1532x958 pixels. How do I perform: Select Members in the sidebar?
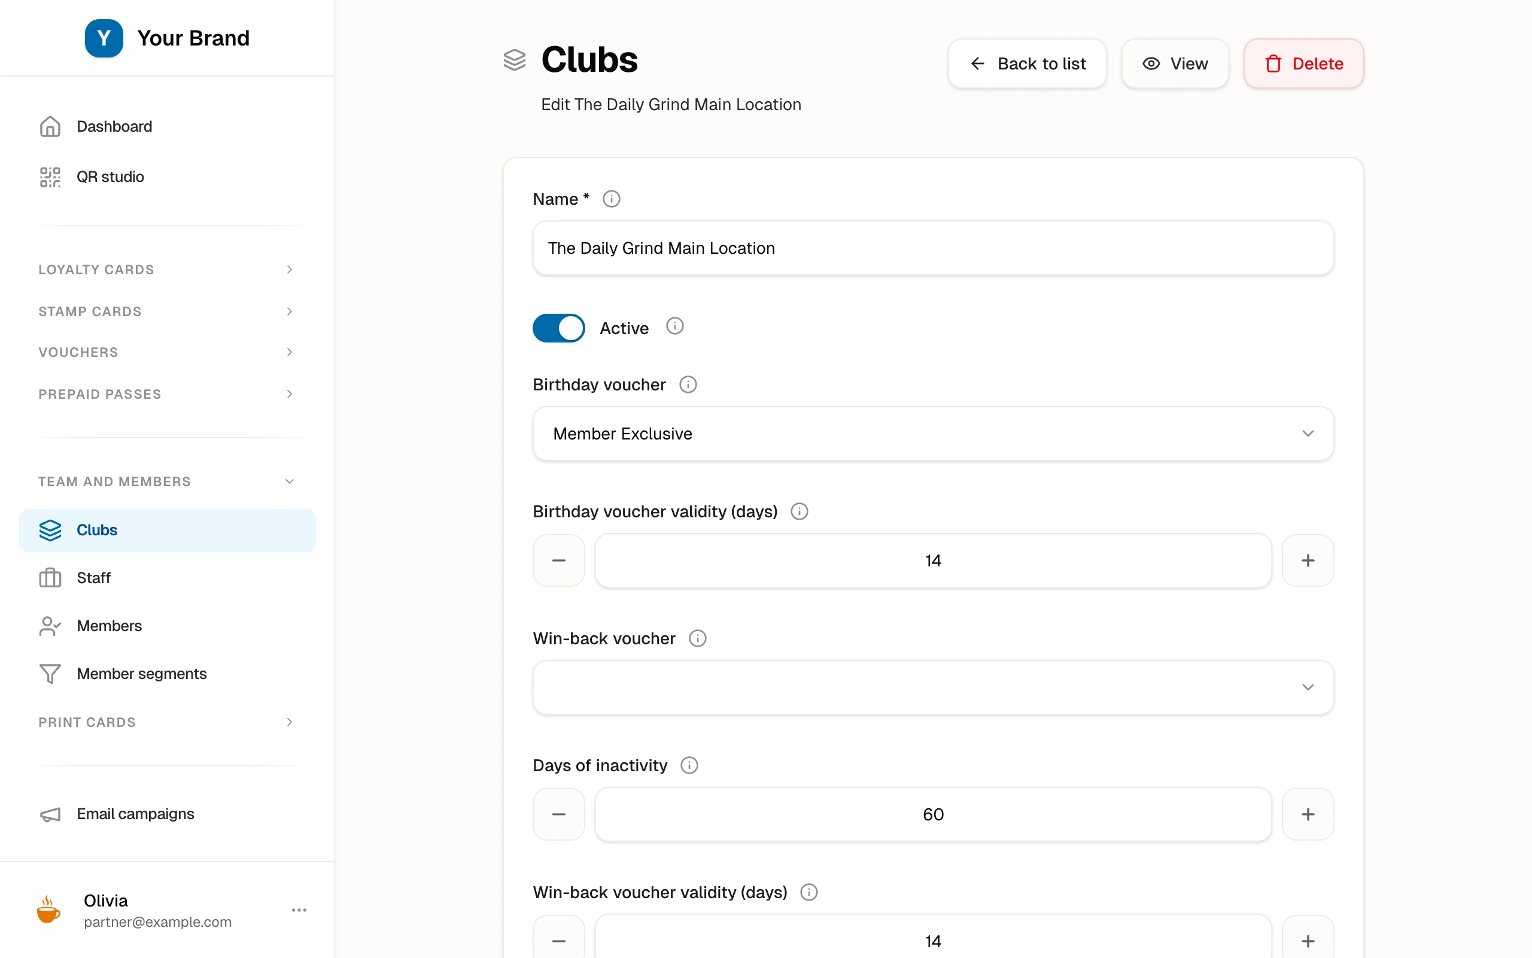pos(167,625)
